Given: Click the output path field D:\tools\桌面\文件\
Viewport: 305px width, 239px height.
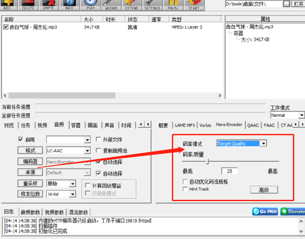Looking at the screenshot, I should [254, 4].
